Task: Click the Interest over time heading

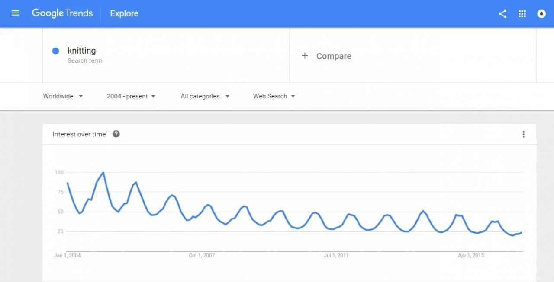Action: pyautogui.click(x=79, y=134)
